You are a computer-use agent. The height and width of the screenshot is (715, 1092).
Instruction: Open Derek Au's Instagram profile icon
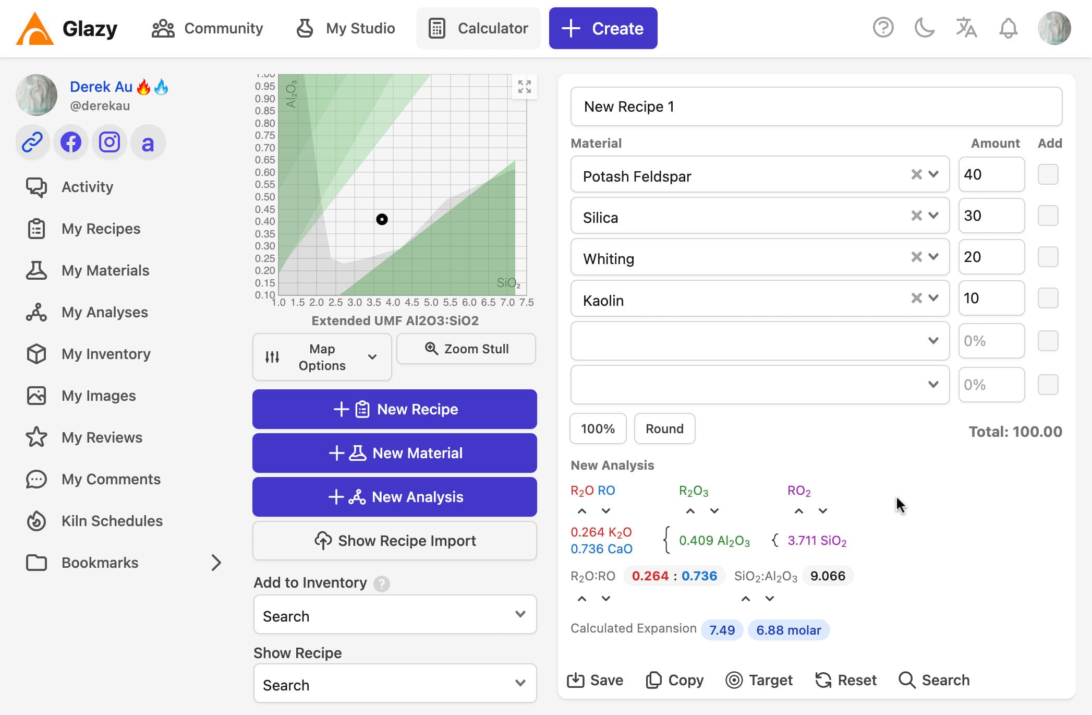tap(110, 142)
